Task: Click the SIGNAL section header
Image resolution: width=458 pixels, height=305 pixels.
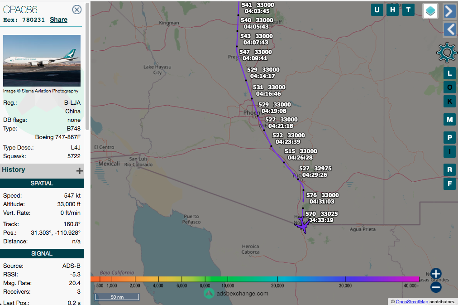Action: pos(42,253)
